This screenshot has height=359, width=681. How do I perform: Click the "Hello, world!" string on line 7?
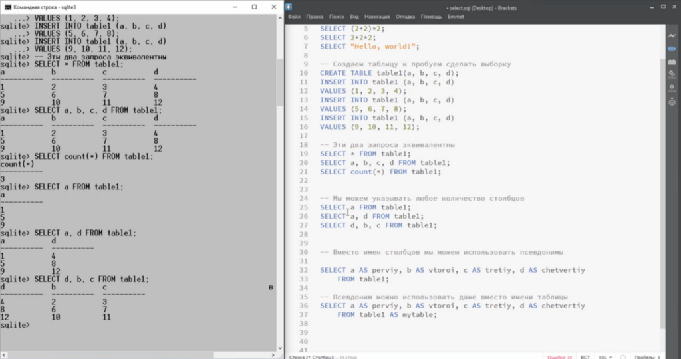[x=383, y=47]
